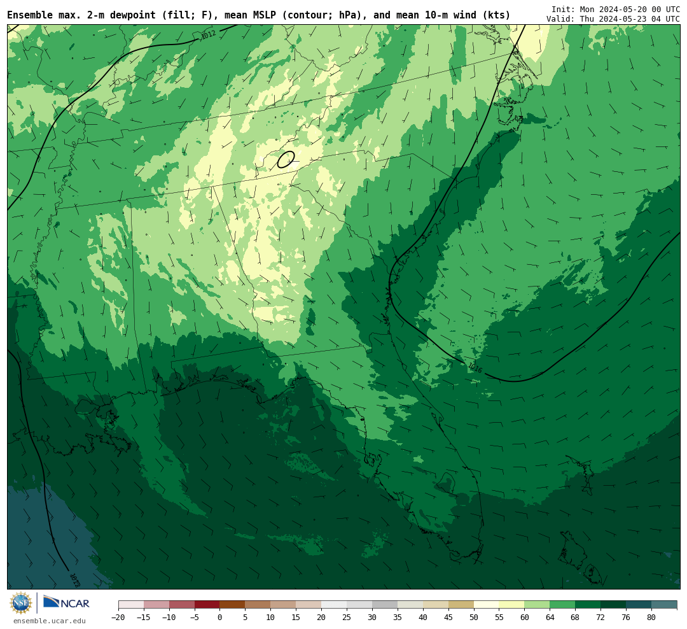Screen dimensions: 687x629
Task: Pick the 64 to 68 medium green swatch
Action: click(x=562, y=605)
